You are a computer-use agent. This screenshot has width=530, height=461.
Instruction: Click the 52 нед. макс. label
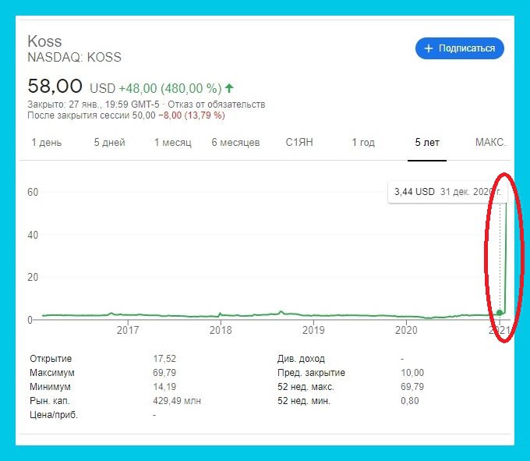[x=306, y=387]
